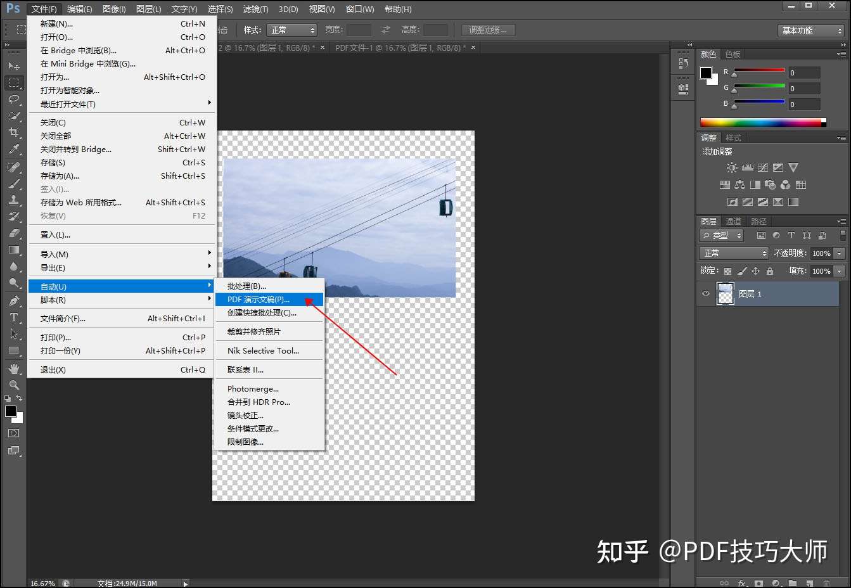Click the color spectrum ramp bar
This screenshot has height=588, width=851.
760,122
